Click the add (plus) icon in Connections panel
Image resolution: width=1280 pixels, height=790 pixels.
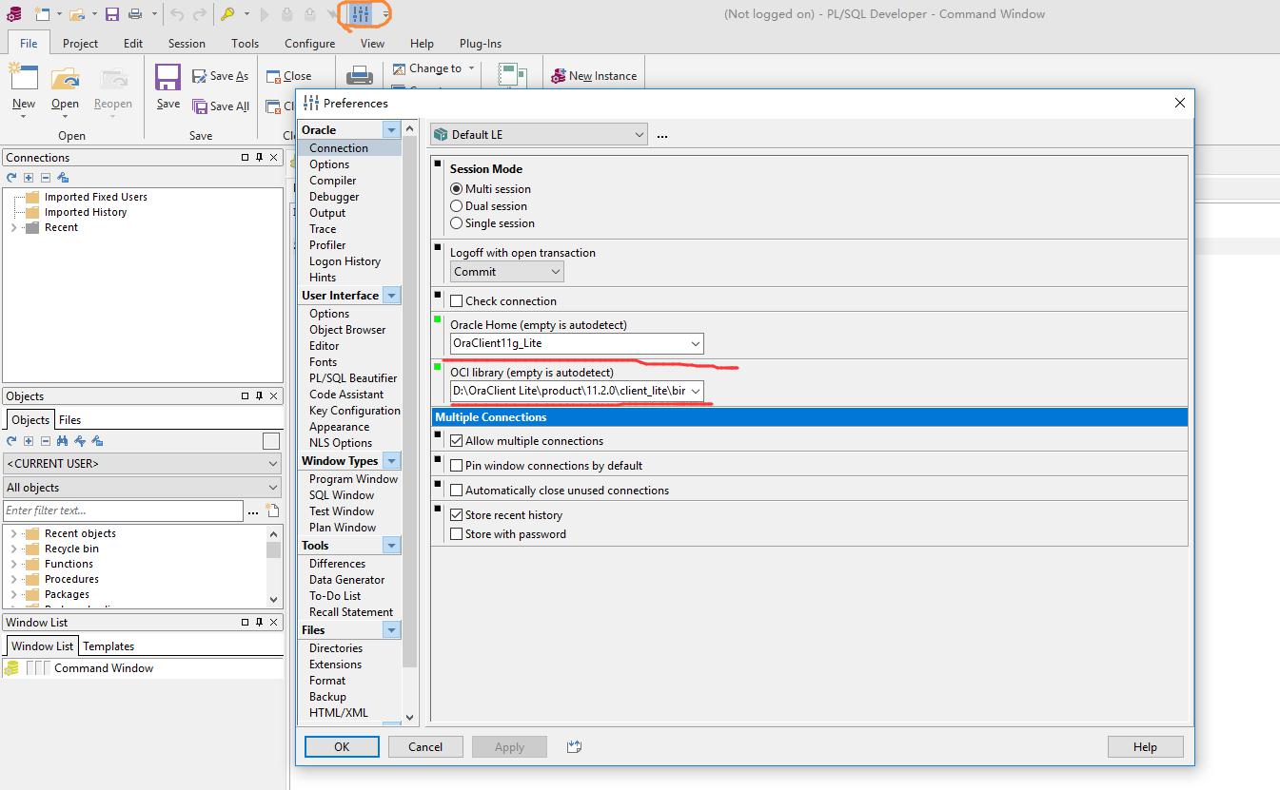[29, 178]
